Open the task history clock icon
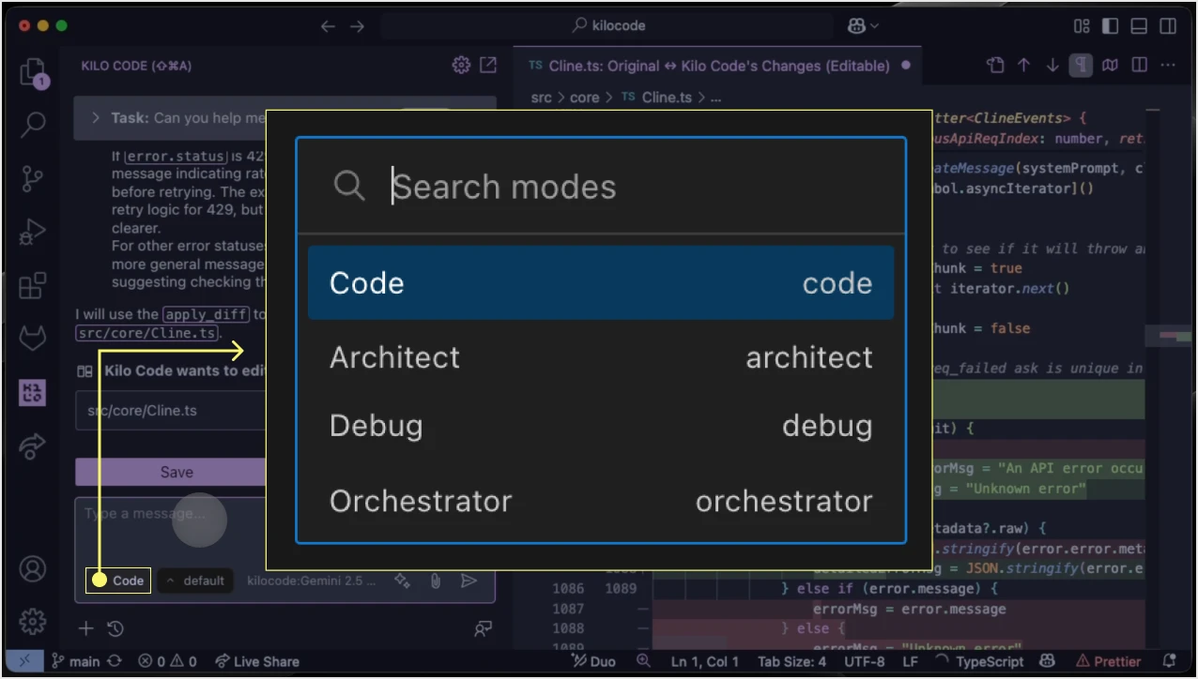The width and height of the screenshot is (1198, 679). tap(115, 628)
